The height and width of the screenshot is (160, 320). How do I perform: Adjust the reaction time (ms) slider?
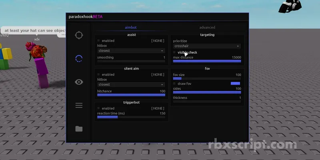pyautogui.click(x=131, y=117)
